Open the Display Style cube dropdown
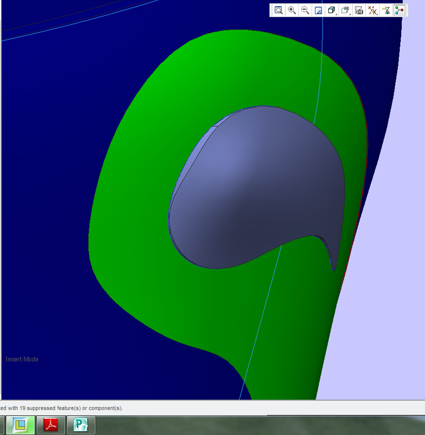 pos(332,10)
